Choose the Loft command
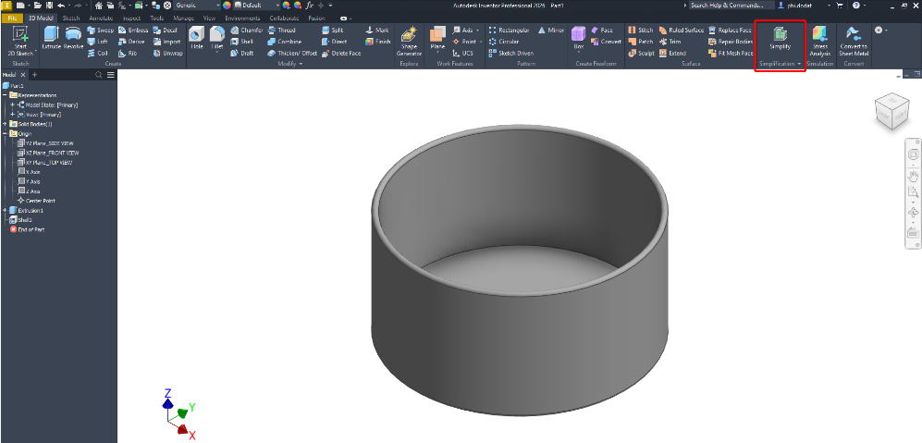Screen dimensions: 922x443 [98, 42]
